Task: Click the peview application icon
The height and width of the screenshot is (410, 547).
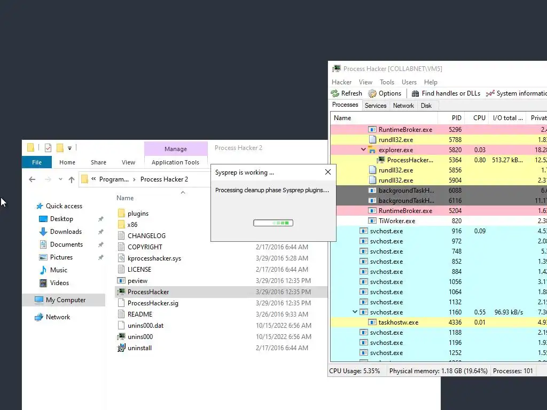Action: pos(121,280)
